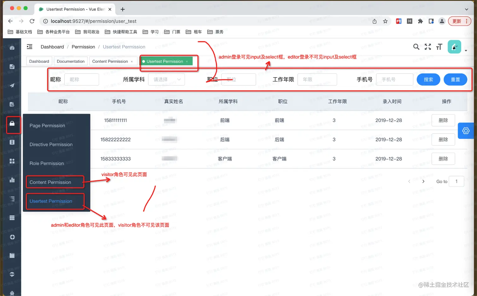Image resolution: width=477 pixels, height=296 pixels.
Task: Open the browser profile avatar icon
Action: (x=442, y=21)
